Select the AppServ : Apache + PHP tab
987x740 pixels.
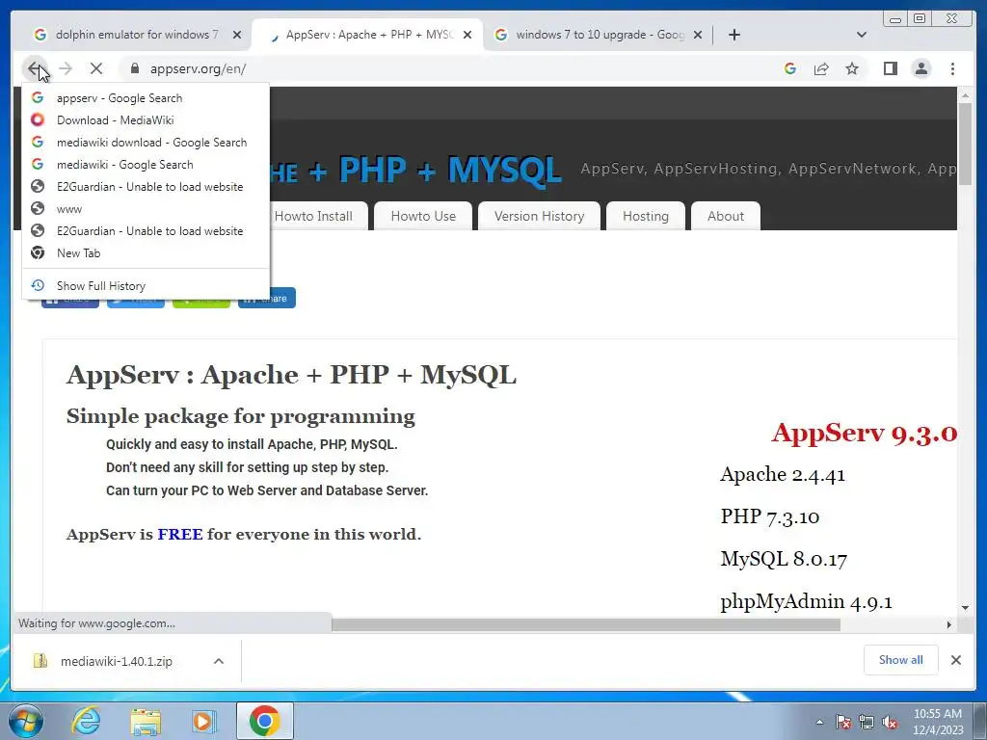[367, 35]
